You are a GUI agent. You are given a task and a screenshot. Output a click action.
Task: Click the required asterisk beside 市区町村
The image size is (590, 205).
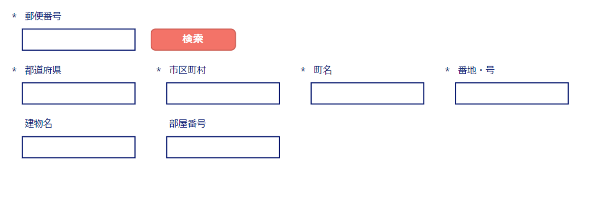click(x=158, y=71)
